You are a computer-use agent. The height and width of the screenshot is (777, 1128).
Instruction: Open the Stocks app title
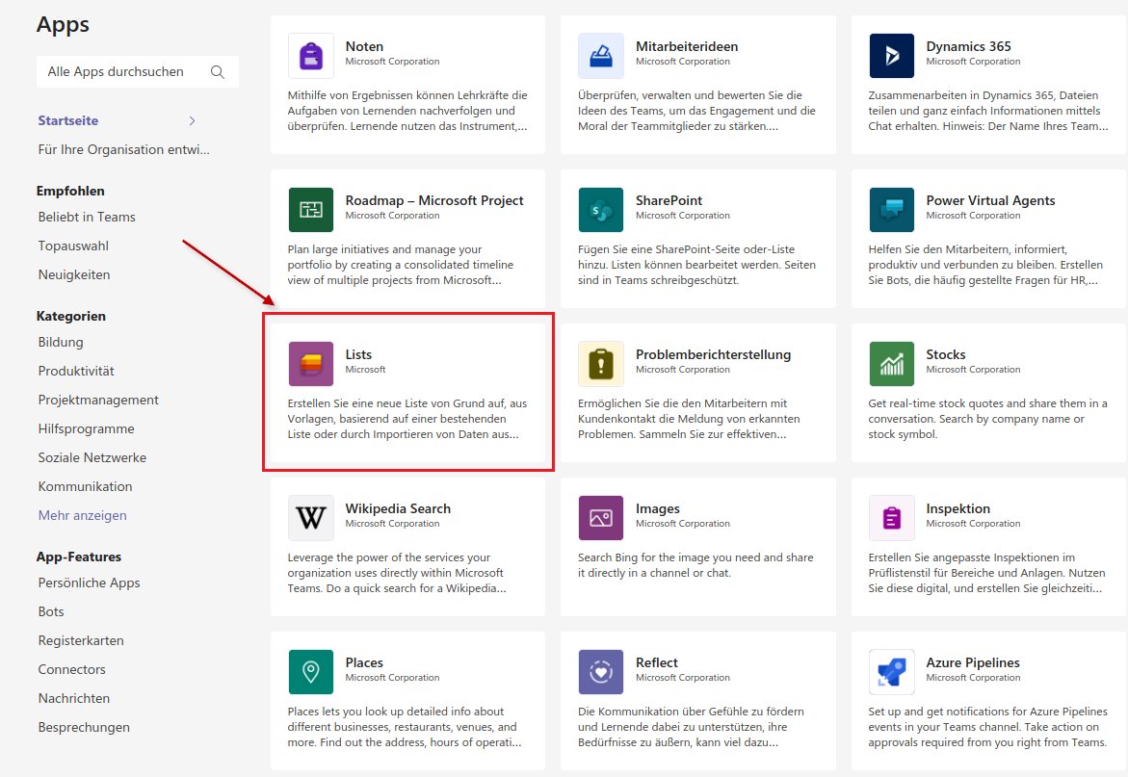pos(946,354)
